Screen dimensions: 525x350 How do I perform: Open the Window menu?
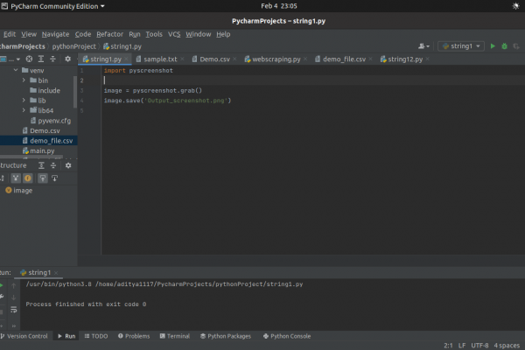pyautogui.click(x=199, y=34)
